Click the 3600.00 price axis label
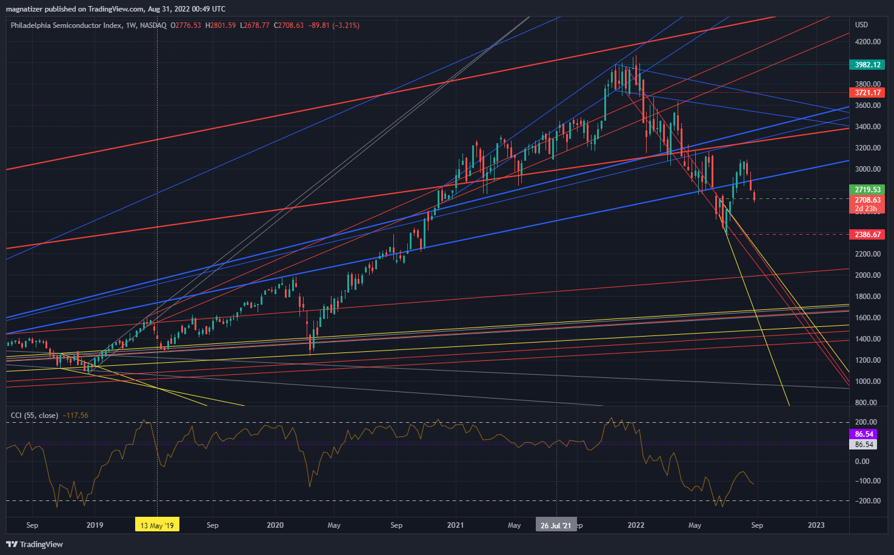Screen dimensions: 894x555 [868, 106]
